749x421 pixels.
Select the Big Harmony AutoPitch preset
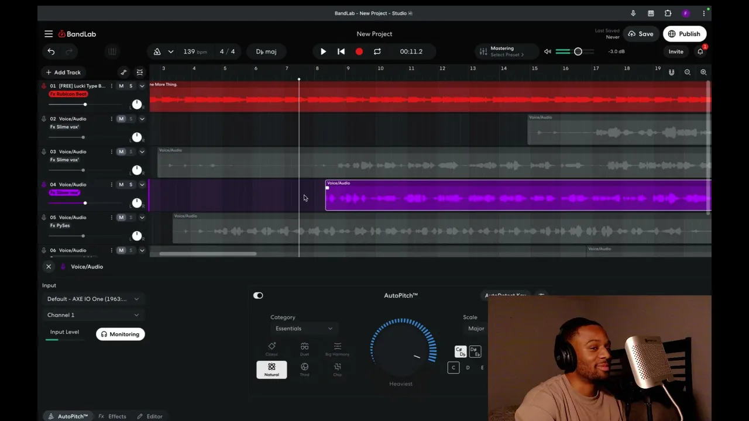[337, 349]
